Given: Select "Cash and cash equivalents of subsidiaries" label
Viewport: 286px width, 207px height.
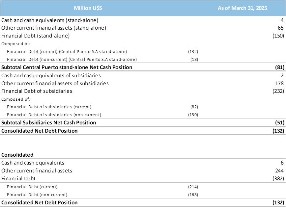Looking at the screenshot, I should tap(51, 75).
